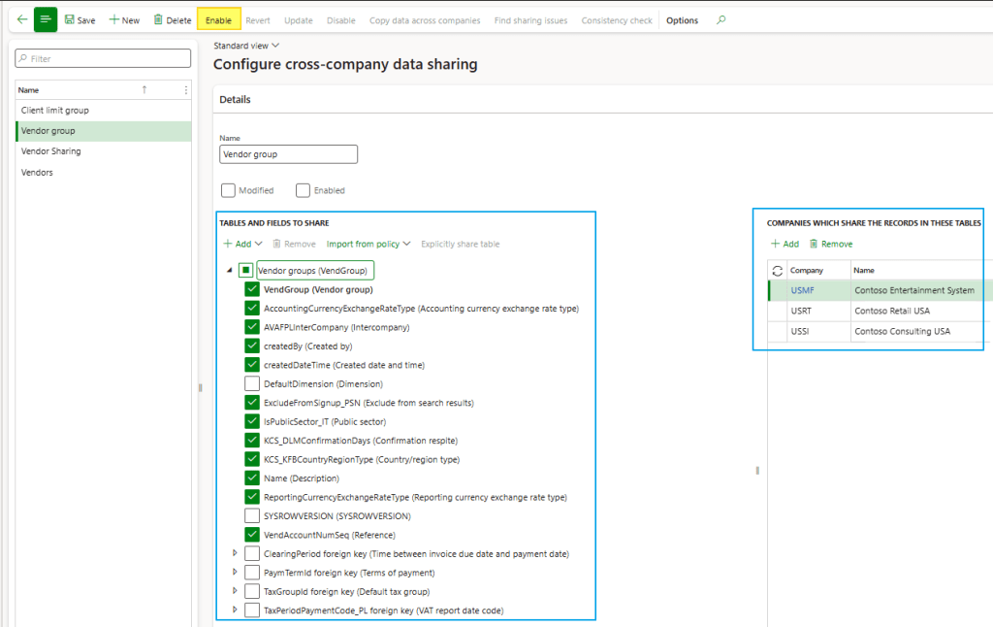Uncheck the Name (Description) field checkbox
The image size is (993, 627).
pos(252,478)
